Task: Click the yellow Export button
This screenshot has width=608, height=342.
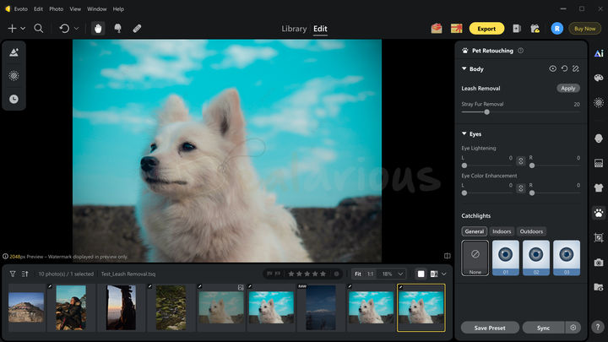Action: tap(486, 29)
